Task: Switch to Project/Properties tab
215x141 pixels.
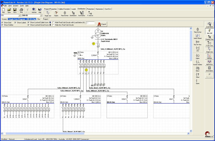Action: (x=50, y=9)
